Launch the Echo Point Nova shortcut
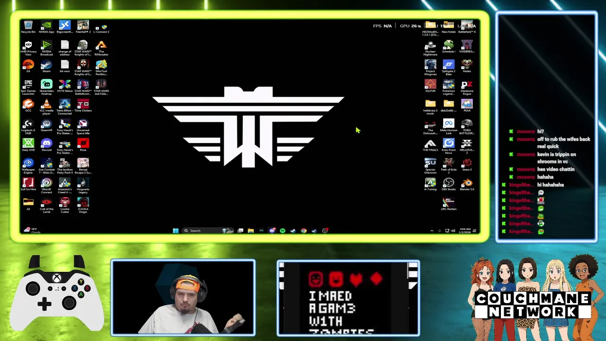The image size is (606, 341). click(448, 146)
